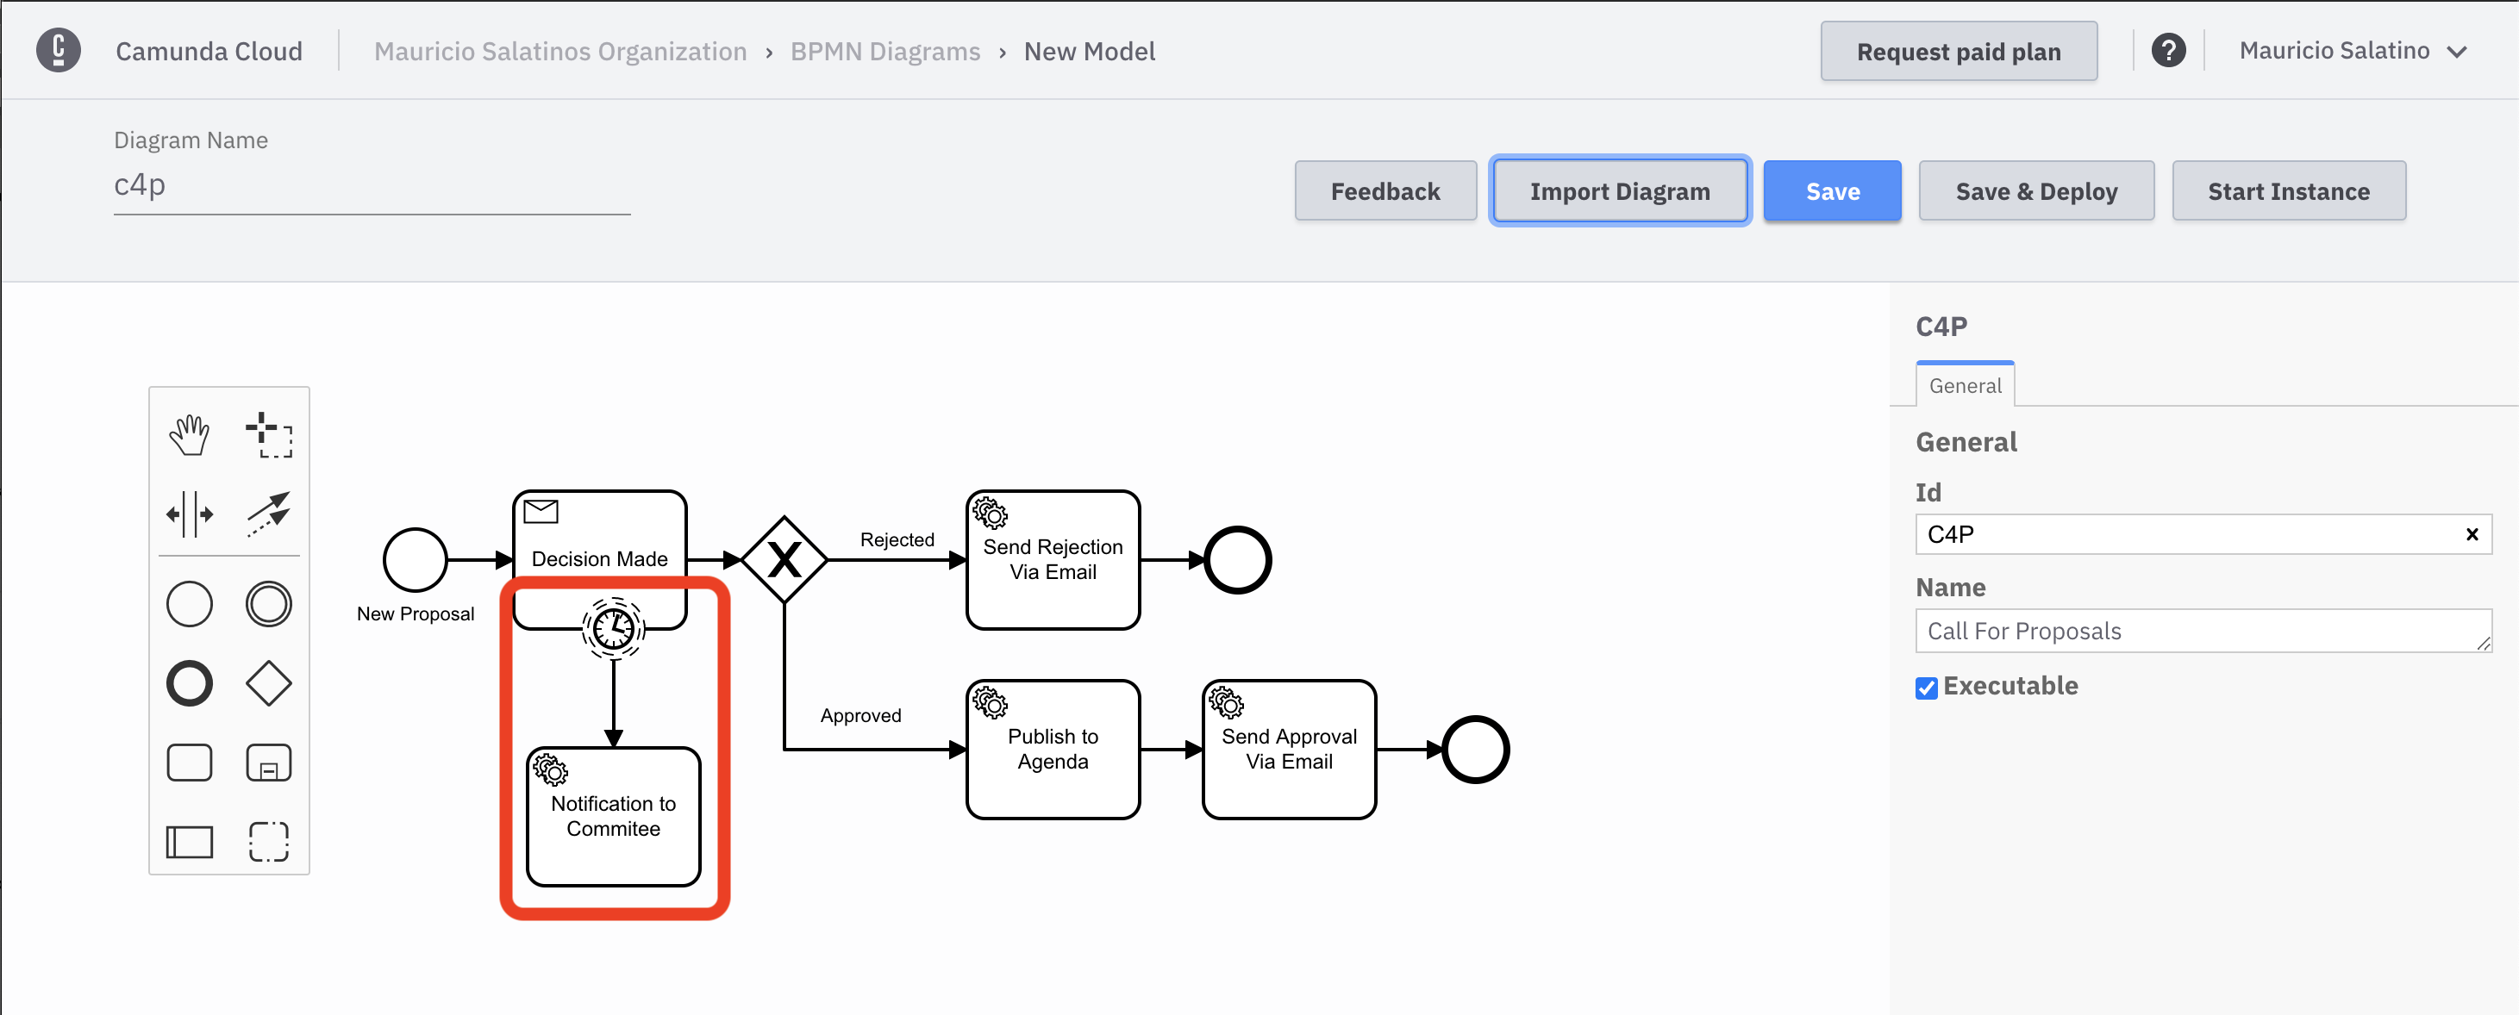Screen dimensions: 2519x1015
Task: Click Save & Deploy button
Action: (2035, 191)
